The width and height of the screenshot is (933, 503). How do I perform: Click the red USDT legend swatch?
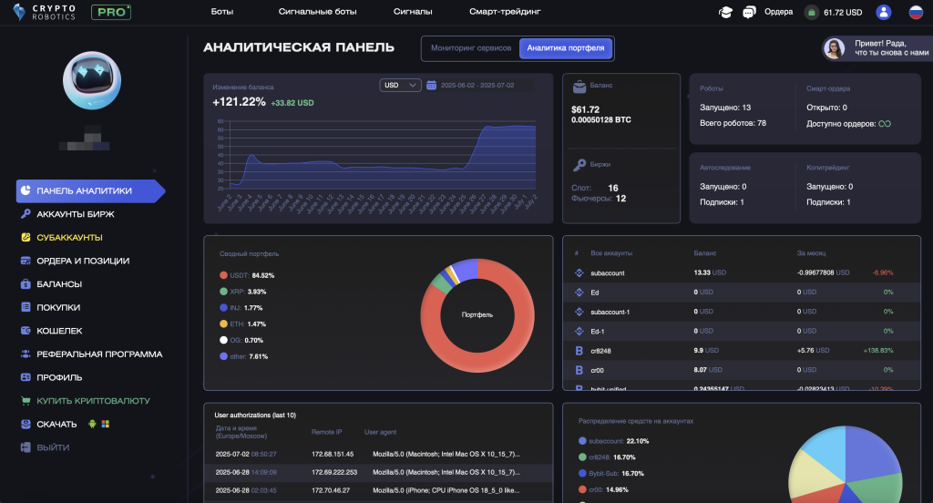pos(224,275)
